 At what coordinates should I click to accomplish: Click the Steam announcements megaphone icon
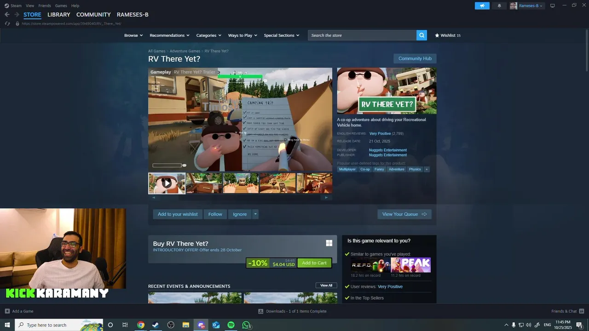click(x=482, y=6)
